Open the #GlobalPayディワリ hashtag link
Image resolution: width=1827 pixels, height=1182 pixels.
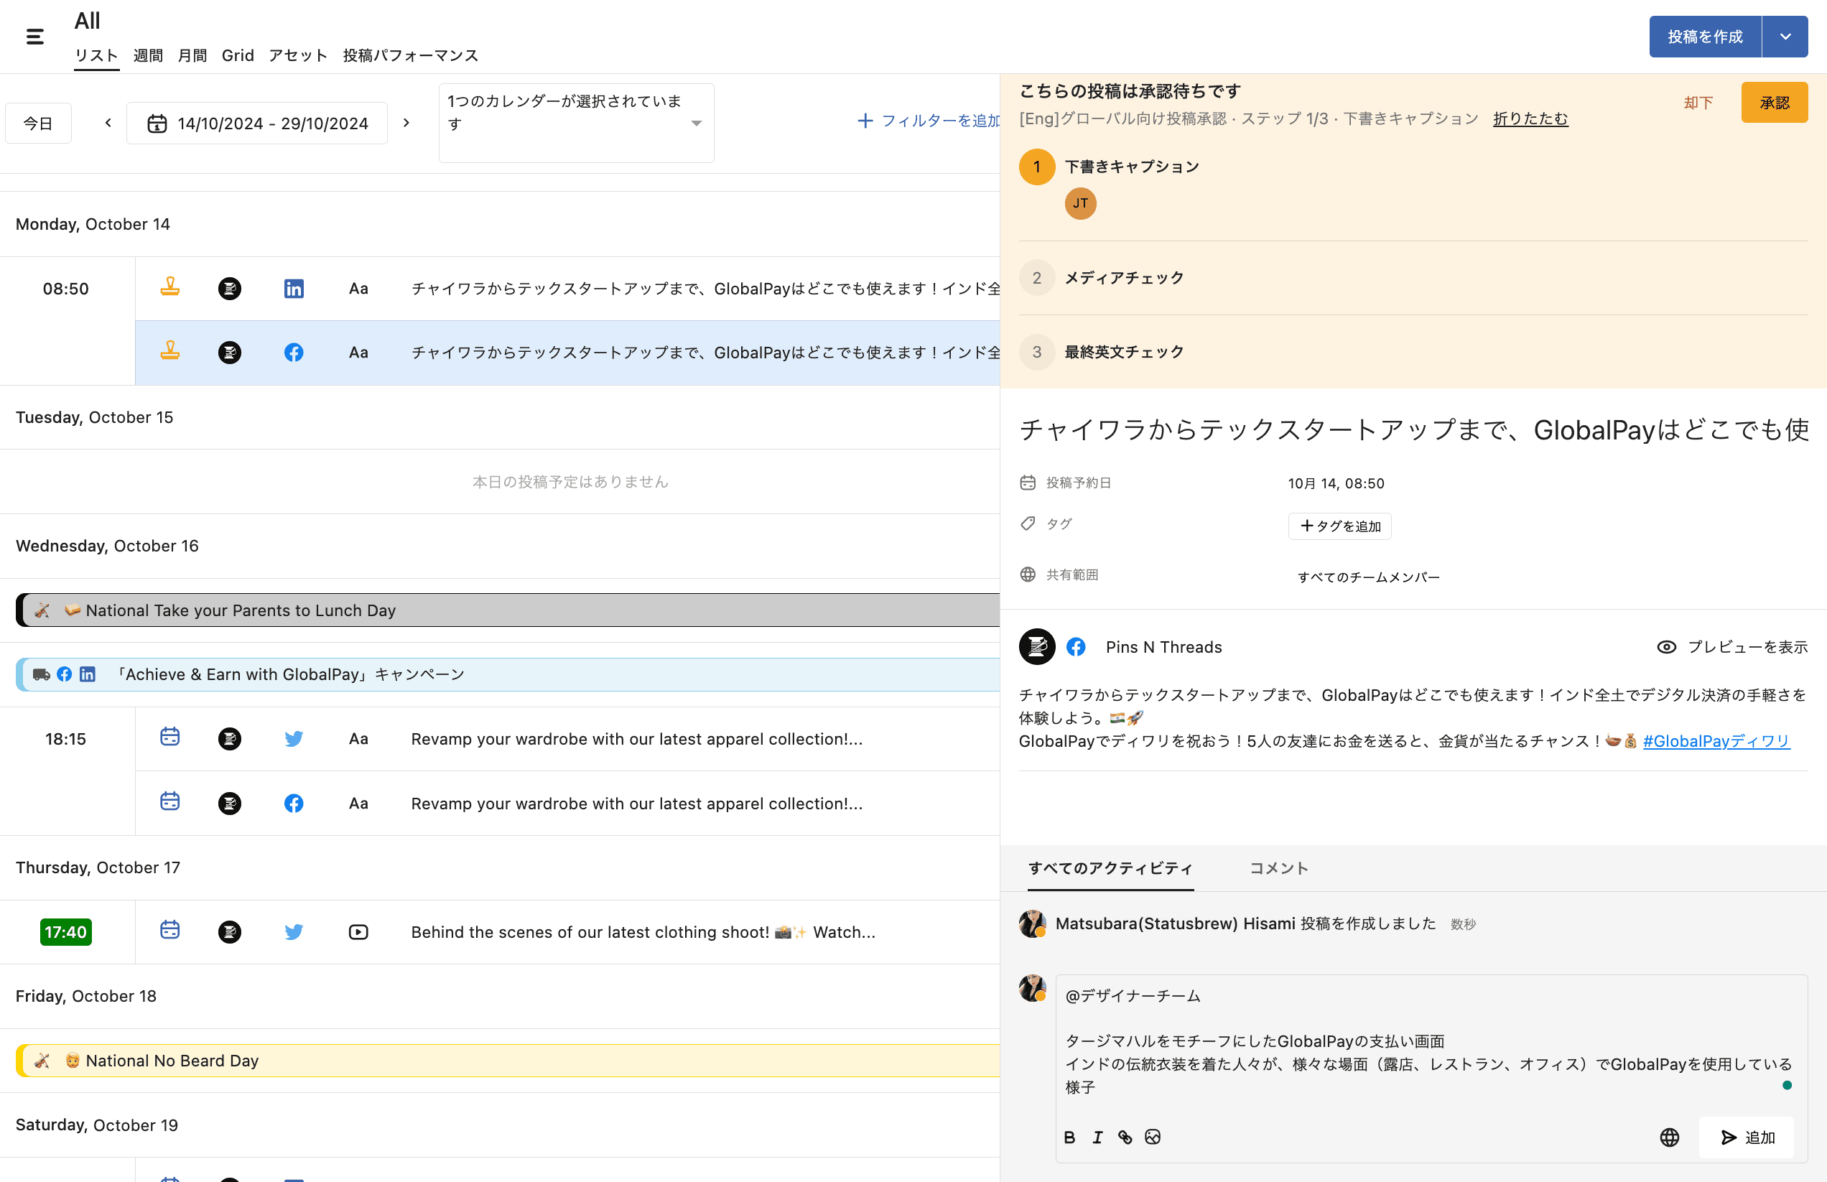tap(1716, 741)
